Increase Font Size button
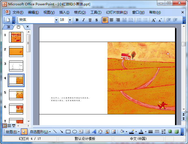The width and height of the screenshot is (188, 144). [x=154, y=20]
